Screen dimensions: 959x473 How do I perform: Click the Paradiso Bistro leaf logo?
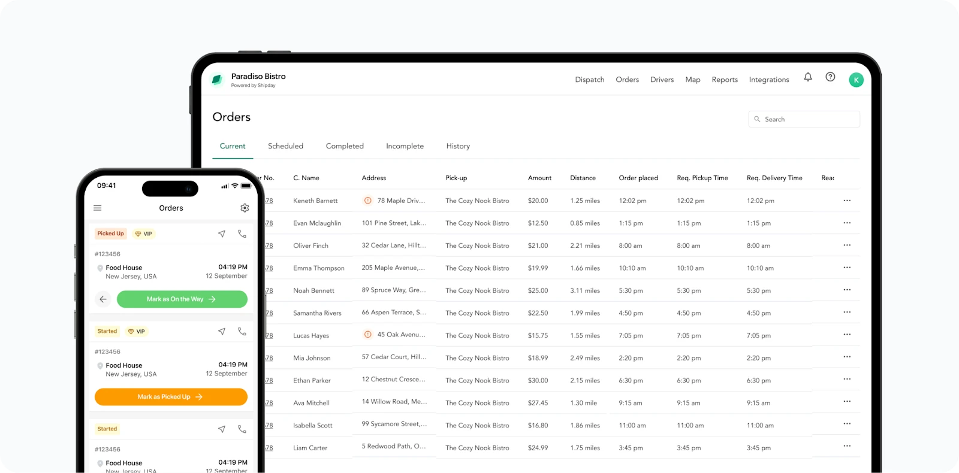point(217,80)
